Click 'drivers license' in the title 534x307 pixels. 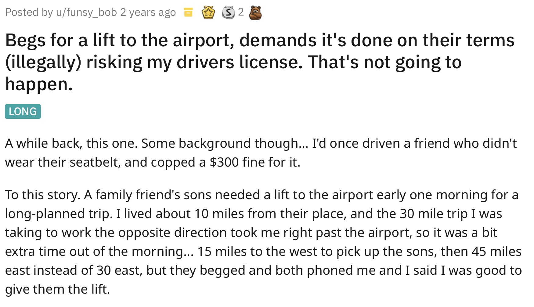click(238, 62)
